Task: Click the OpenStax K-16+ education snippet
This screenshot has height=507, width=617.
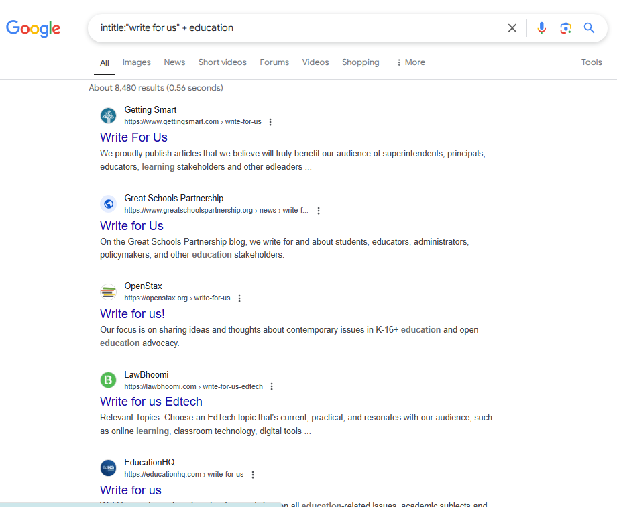Action: click(x=289, y=336)
